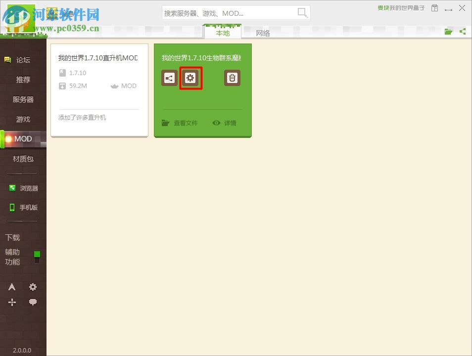Select the 本地 tab
The image size is (472, 356).
pyautogui.click(x=222, y=33)
